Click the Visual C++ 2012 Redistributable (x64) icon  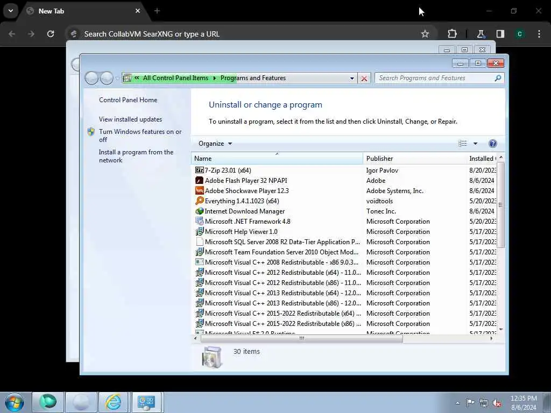pos(199,272)
